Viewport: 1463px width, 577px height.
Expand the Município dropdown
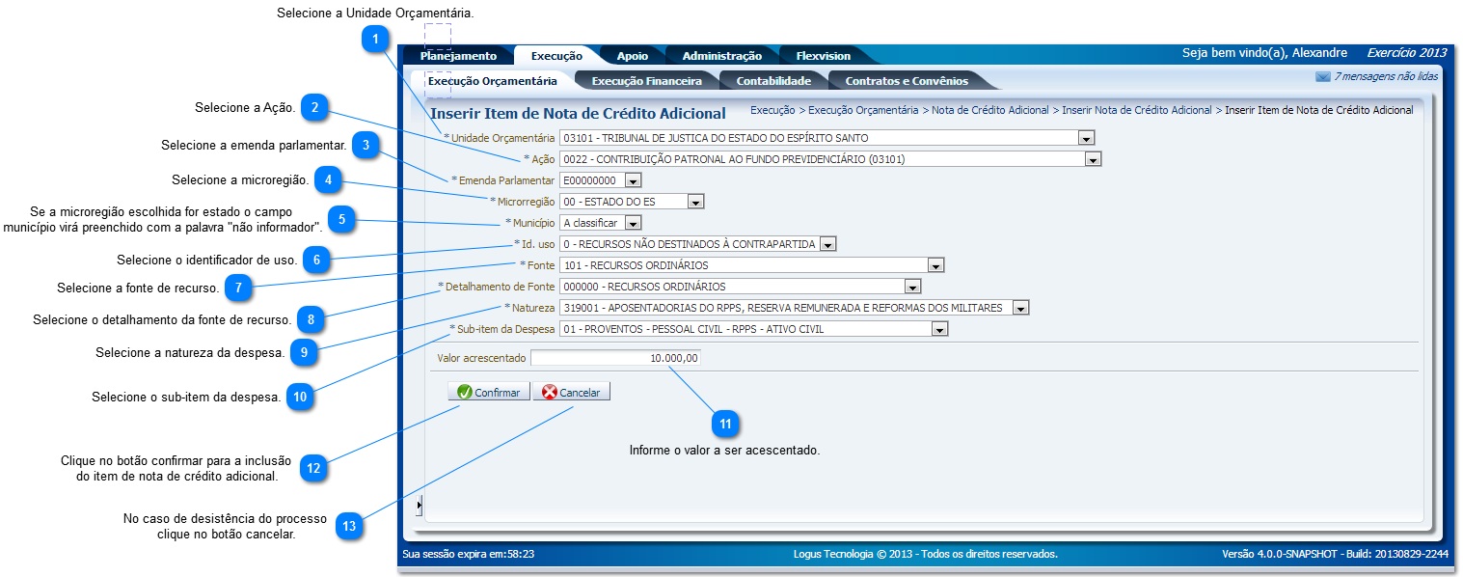(x=633, y=223)
